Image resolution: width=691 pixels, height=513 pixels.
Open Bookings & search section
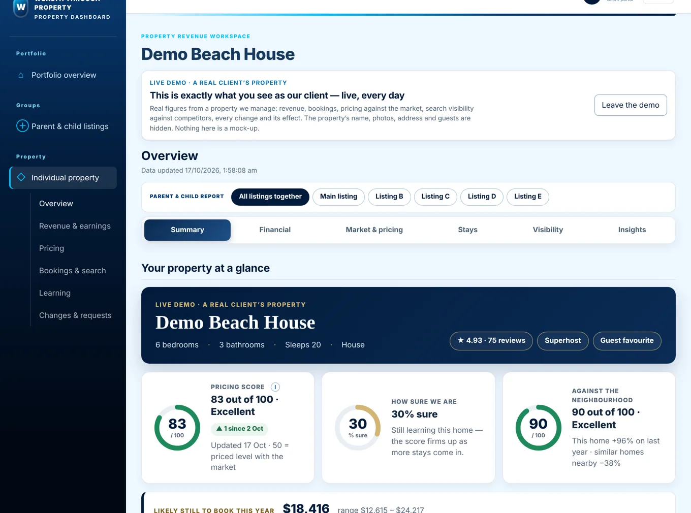tap(73, 271)
